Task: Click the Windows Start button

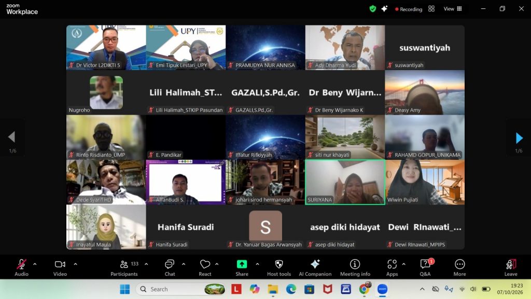Action: point(124,289)
